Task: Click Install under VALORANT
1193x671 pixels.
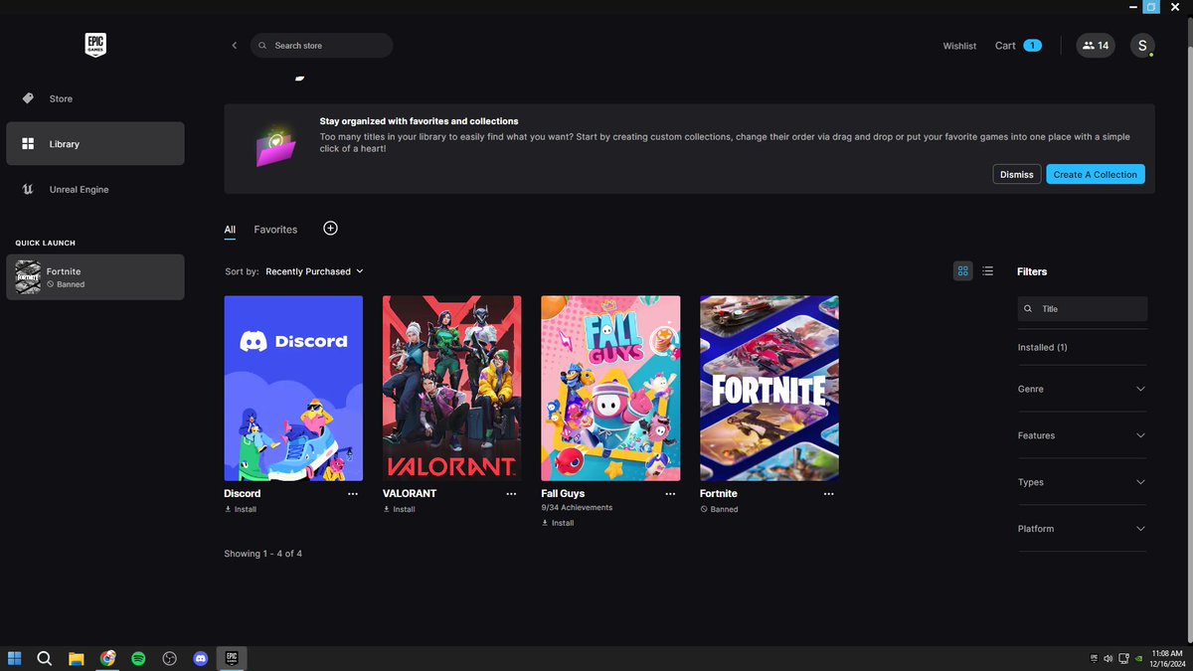Action: pos(399,509)
